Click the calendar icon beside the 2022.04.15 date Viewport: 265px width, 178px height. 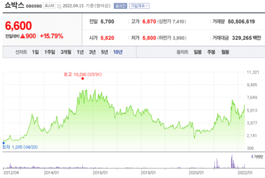[59, 6]
